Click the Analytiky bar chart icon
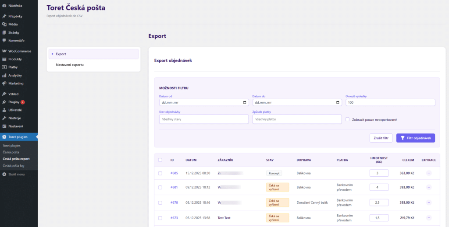This screenshot has height=227, width=449. 4,75
